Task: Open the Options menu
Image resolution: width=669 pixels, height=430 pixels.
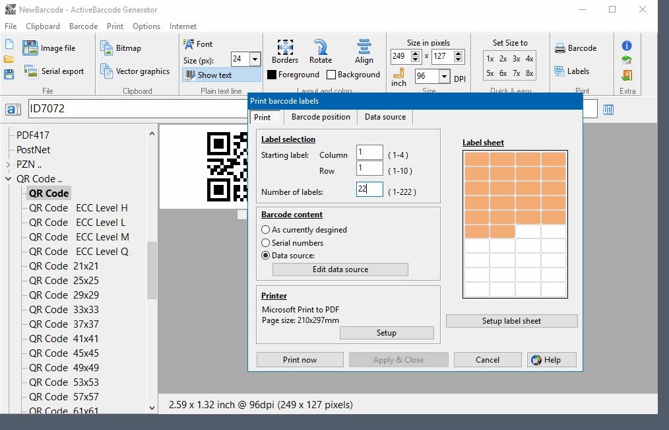Action: click(146, 26)
